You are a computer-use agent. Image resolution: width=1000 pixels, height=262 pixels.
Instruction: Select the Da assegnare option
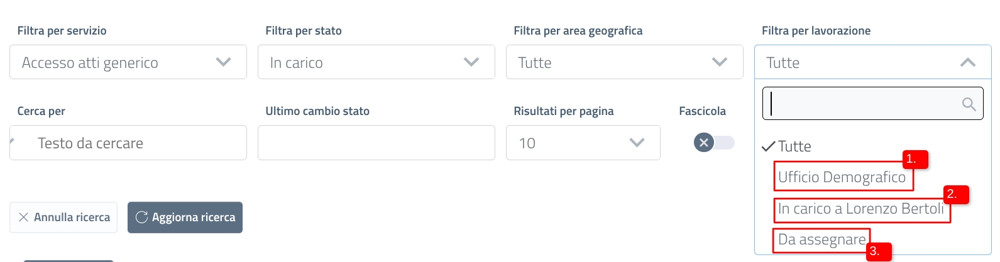pyautogui.click(x=821, y=239)
